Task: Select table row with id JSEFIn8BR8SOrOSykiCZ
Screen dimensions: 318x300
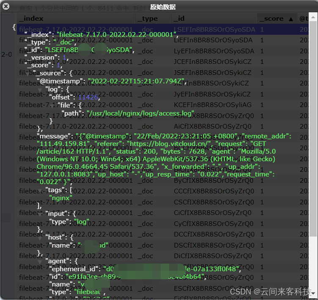Action: [x=163, y=73]
